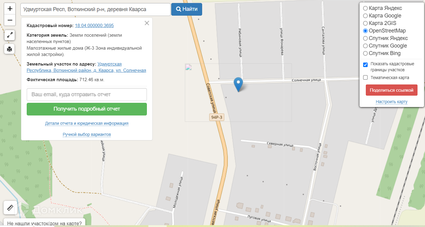Select the Карта Яндекс map layer
The image size is (425, 227).
[x=365, y=8]
